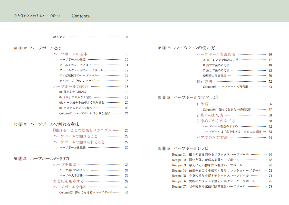Click the chapter 2 number circle
This screenshot has width=289, height=205.
pyautogui.click(x=20, y=124)
